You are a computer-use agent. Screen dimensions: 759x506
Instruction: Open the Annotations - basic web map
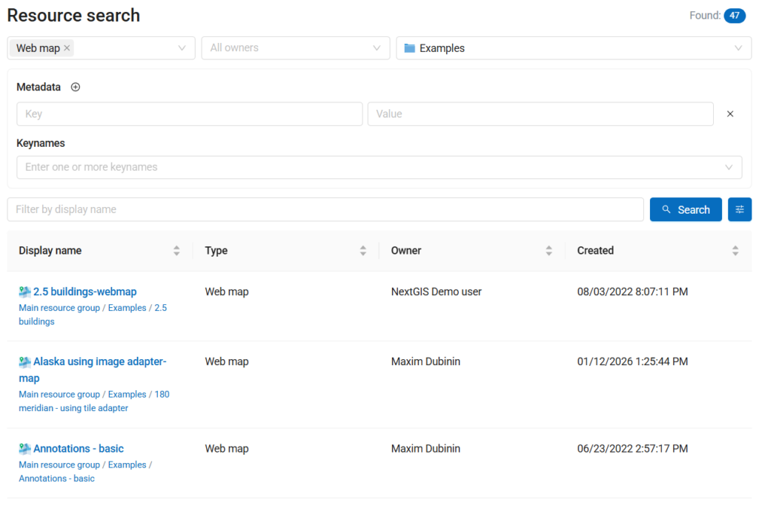click(79, 449)
